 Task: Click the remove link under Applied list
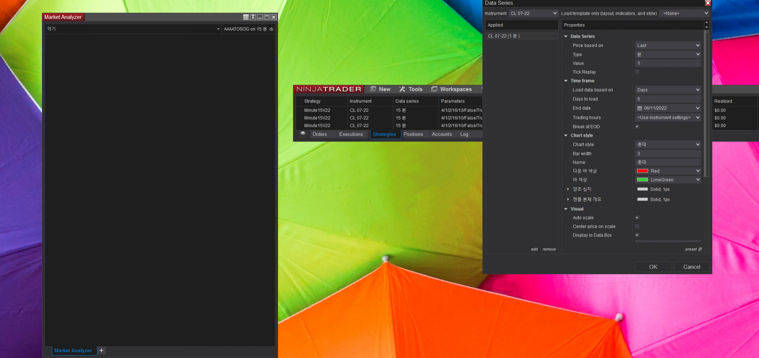point(549,249)
